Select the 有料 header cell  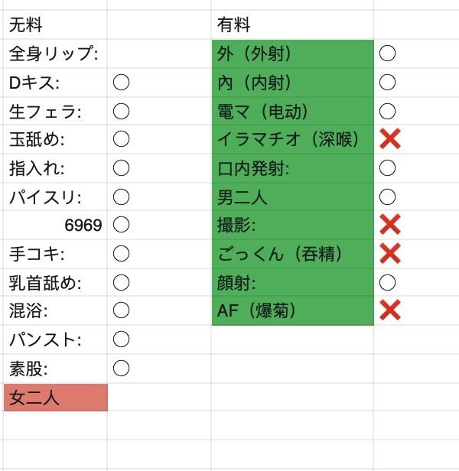(x=292, y=25)
